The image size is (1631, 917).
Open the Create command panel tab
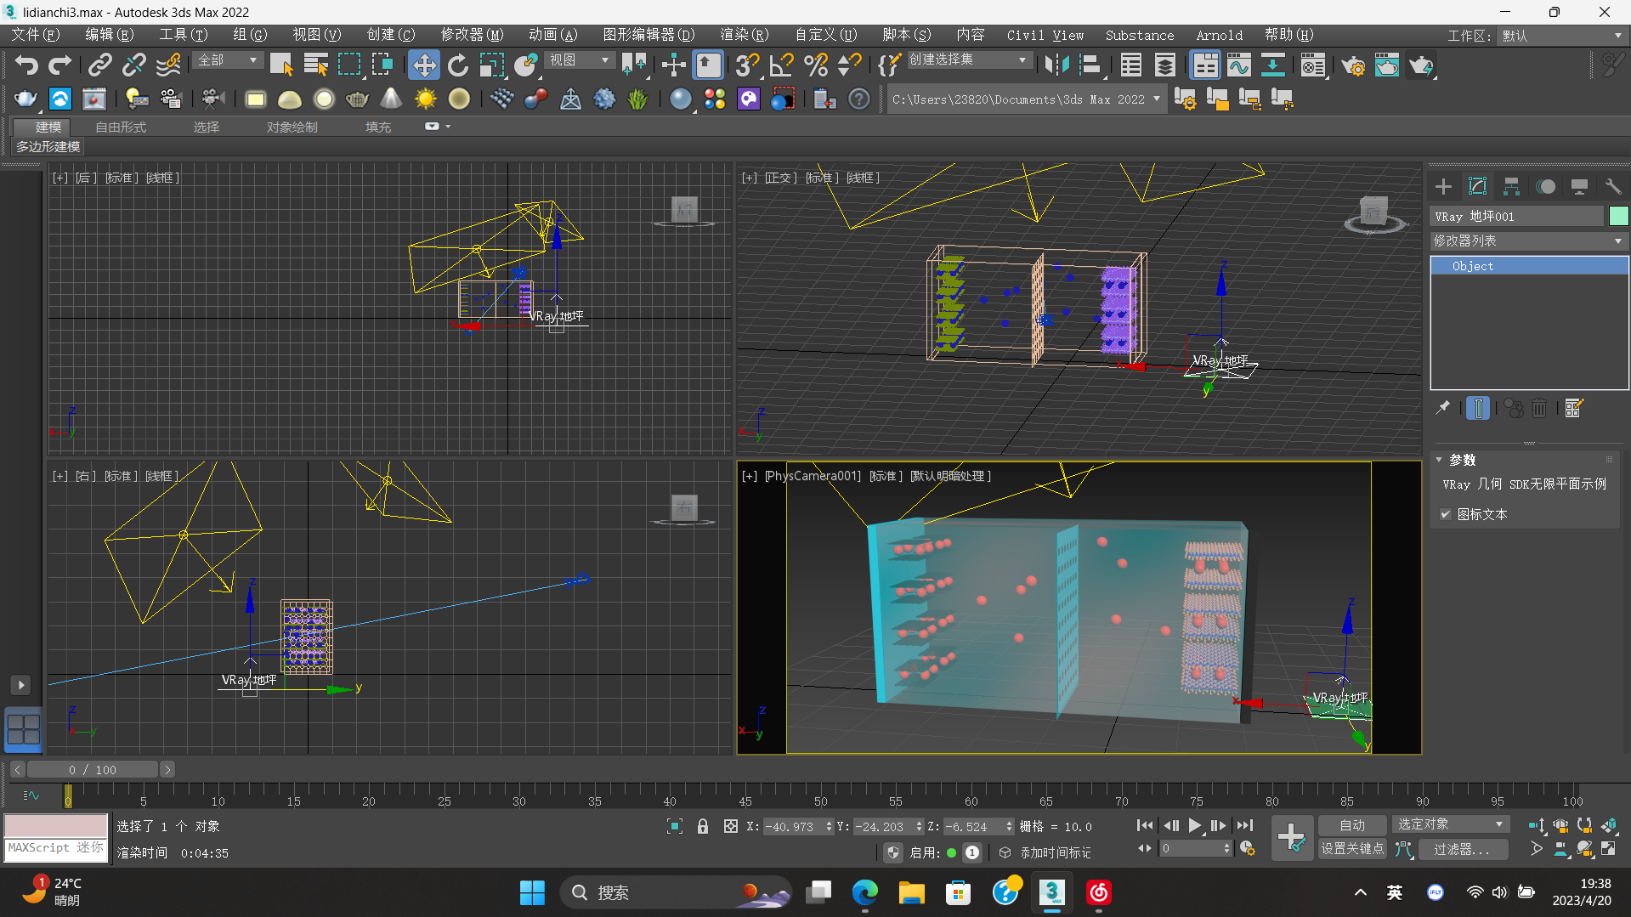pos(1443,187)
